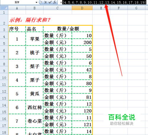The width and height of the screenshot is (148, 135).
Task: Select row 1 header
Action: [4, 12]
